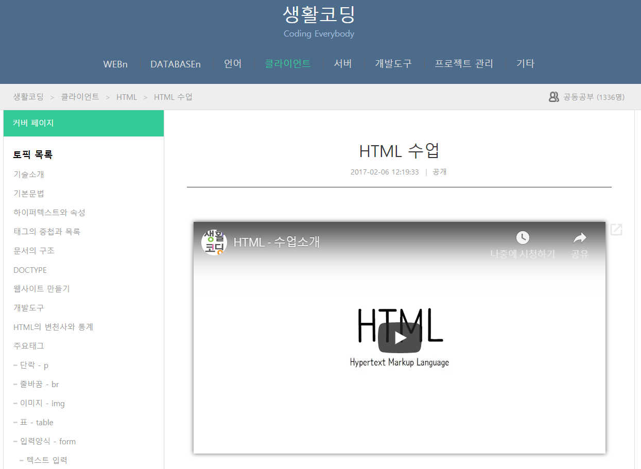Open the 단락 - p topic
The image size is (641, 469).
pos(34,365)
